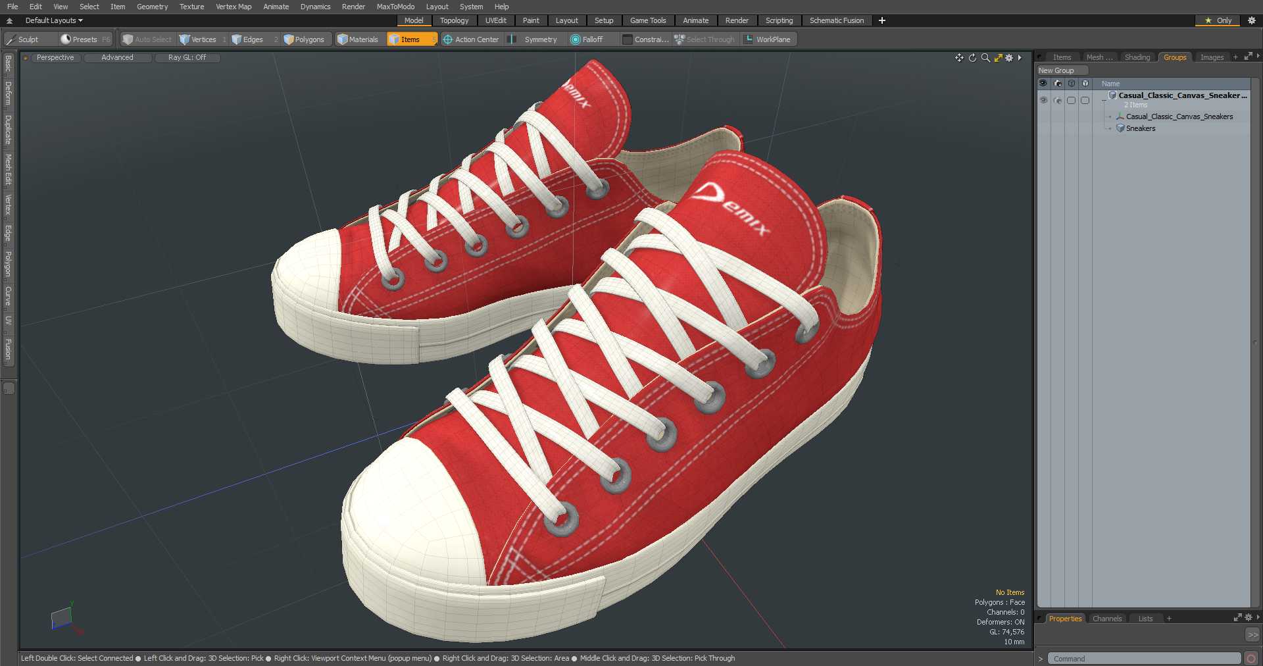Select Items mode in toolbar
1263x666 pixels.
click(x=411, y=39)
